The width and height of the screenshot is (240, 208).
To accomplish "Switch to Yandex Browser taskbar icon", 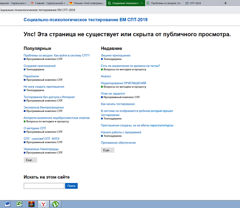I will pos(43,204).
